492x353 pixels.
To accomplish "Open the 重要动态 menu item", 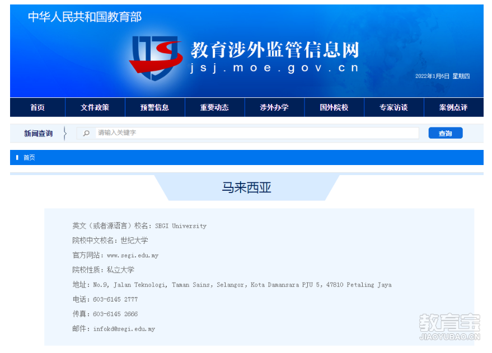I will [214, 107].
